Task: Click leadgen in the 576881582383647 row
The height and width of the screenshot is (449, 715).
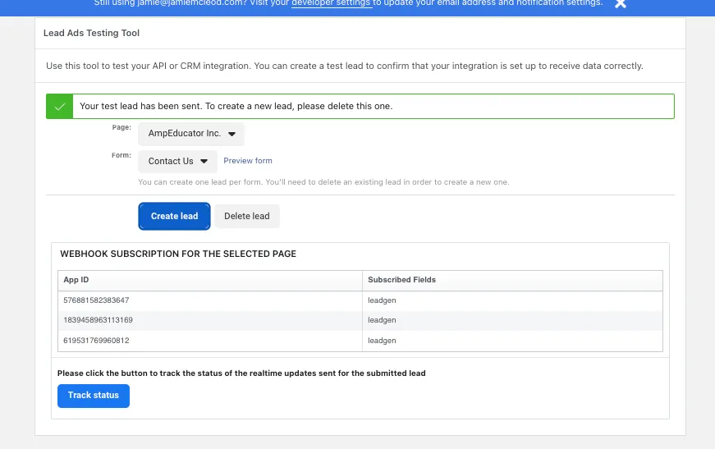Action: pos(382,300)
